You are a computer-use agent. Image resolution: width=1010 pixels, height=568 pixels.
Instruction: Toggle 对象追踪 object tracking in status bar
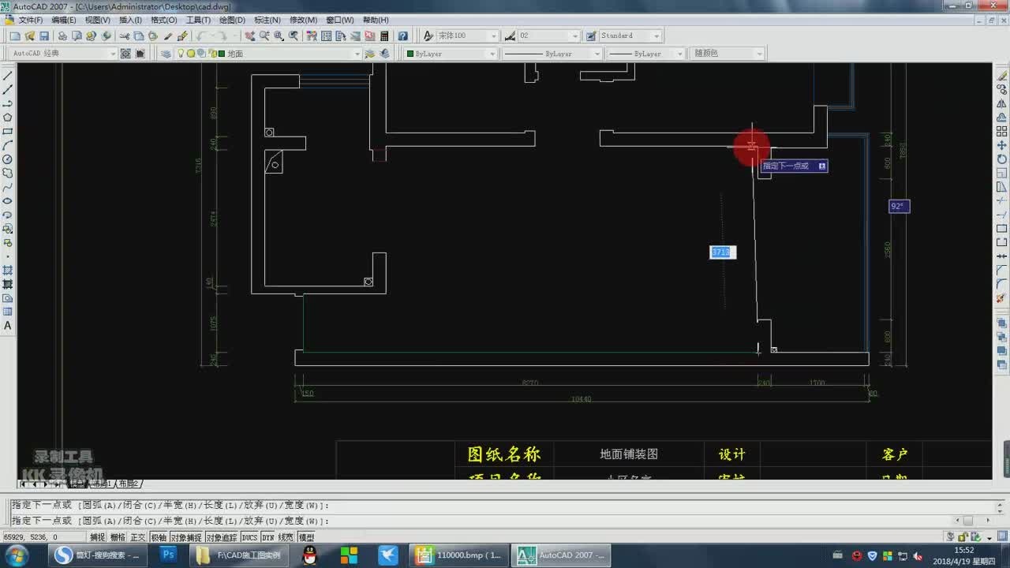click(x=222, y=537)
